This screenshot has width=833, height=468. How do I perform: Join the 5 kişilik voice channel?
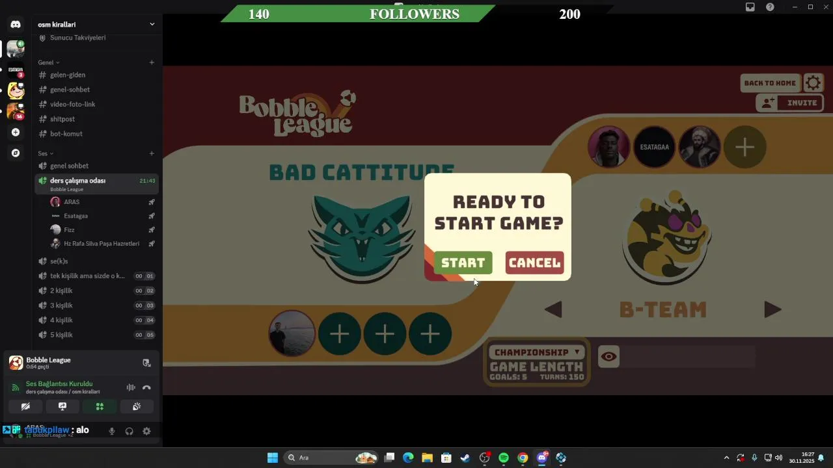(96, 335)
